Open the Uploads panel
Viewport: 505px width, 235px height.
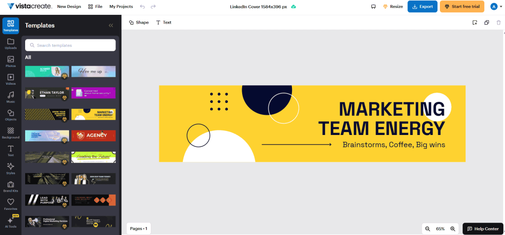[11, 44]
